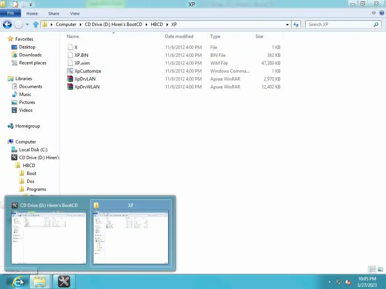Select the XP.wim file icon
Screen dimensions: 386x289
tap(70, 63)
